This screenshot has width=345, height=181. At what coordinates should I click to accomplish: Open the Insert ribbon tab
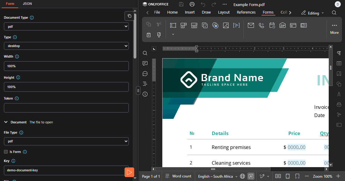[190, 12]
